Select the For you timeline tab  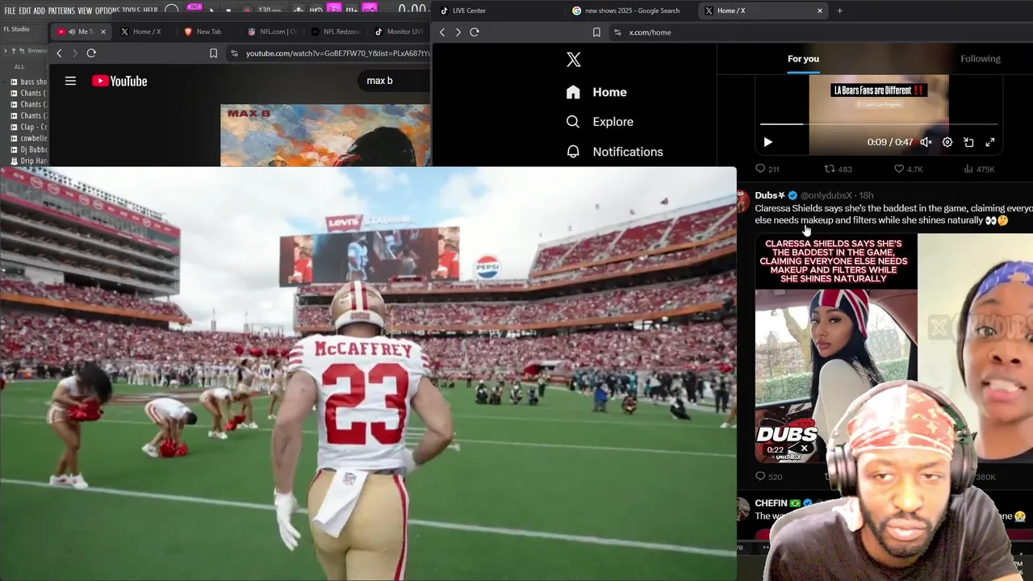pyautogui.click(x=803, y=59)
